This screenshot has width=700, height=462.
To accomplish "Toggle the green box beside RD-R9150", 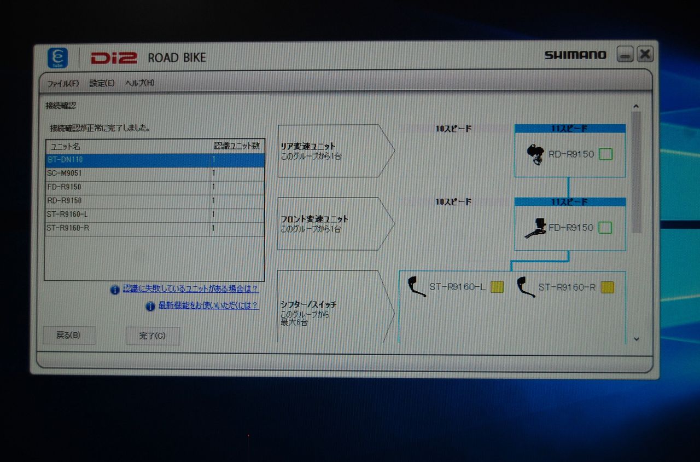I will tap(605, 154).
